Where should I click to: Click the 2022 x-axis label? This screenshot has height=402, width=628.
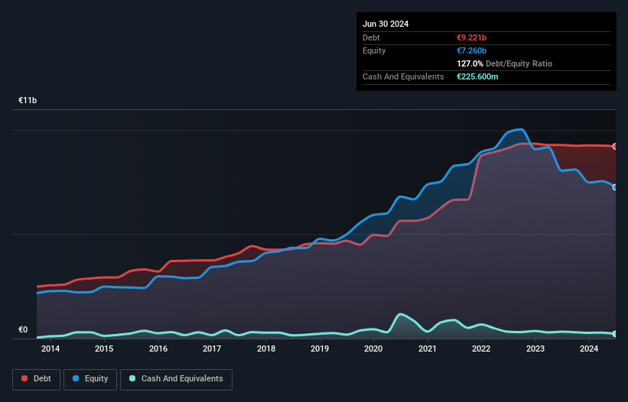pyautogui.click(x=481, y=349)
